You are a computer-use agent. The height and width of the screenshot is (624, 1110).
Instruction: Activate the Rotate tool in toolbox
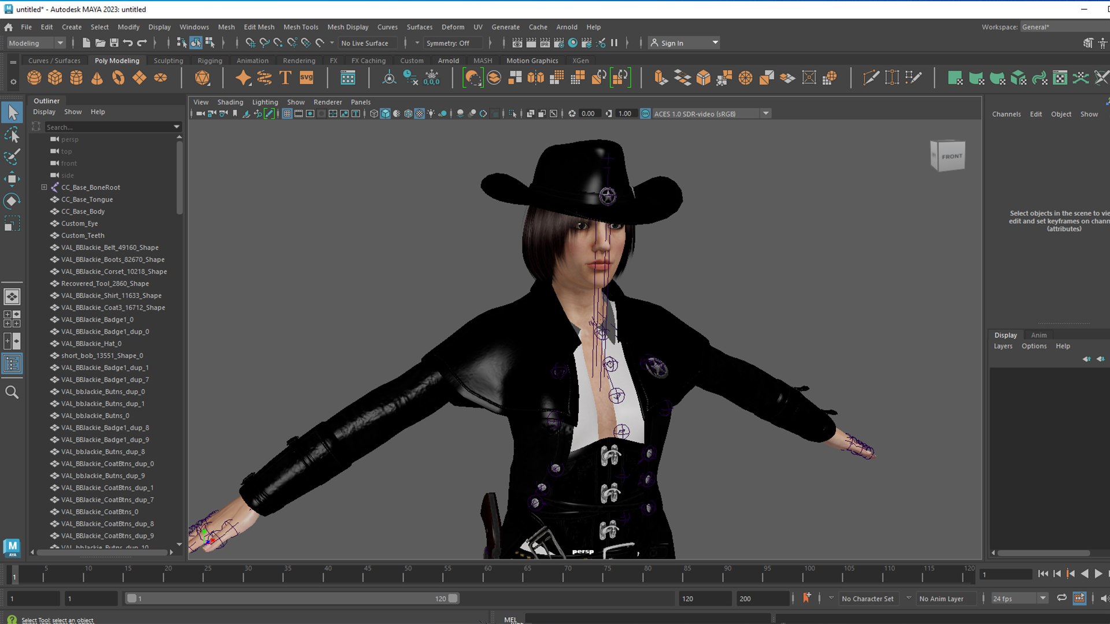12,200
